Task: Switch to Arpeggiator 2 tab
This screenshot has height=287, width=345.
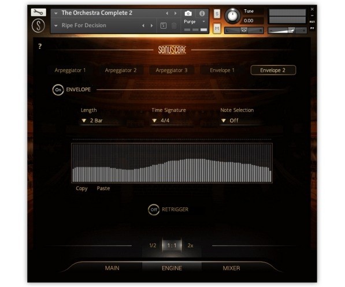Action: [121, 70]
